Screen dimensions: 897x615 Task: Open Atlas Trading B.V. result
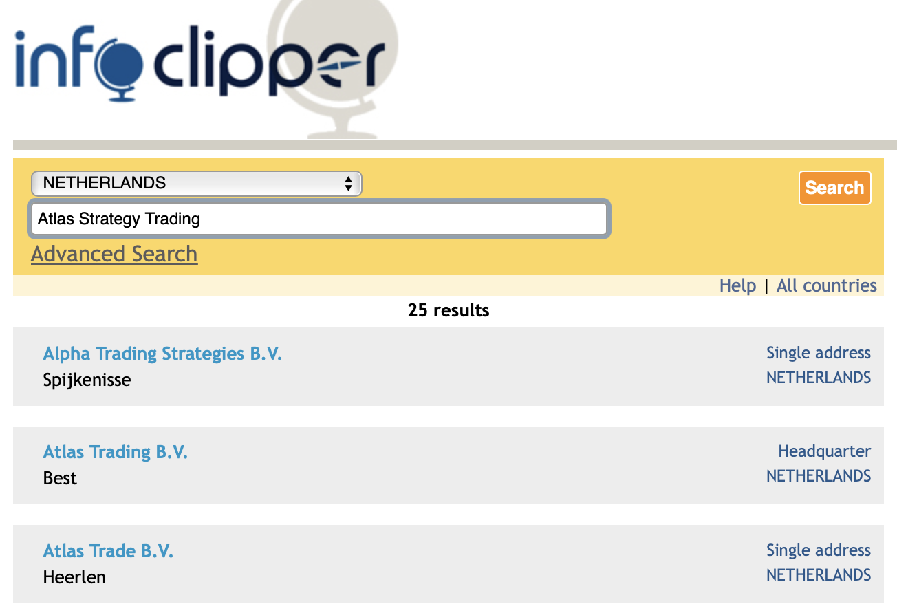pyautogui.click(x=115, y=452)
